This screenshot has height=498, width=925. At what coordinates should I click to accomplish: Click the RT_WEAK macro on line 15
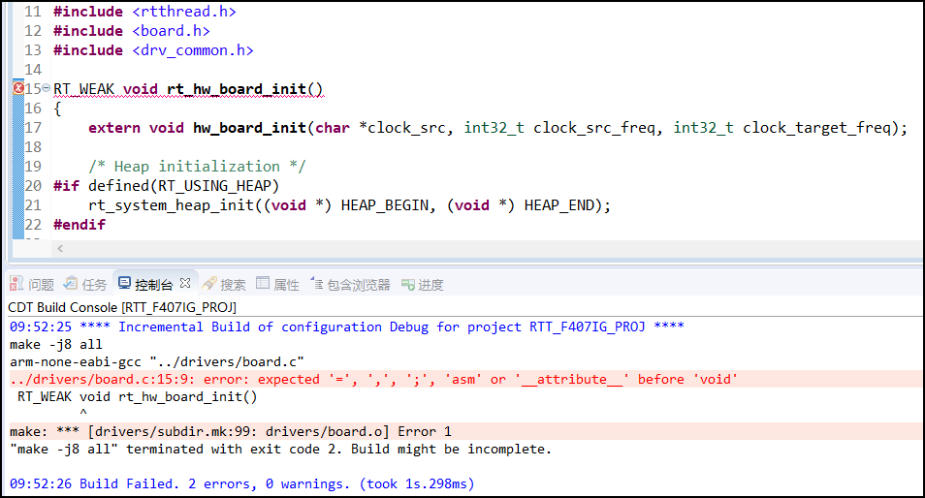[83, 89]
